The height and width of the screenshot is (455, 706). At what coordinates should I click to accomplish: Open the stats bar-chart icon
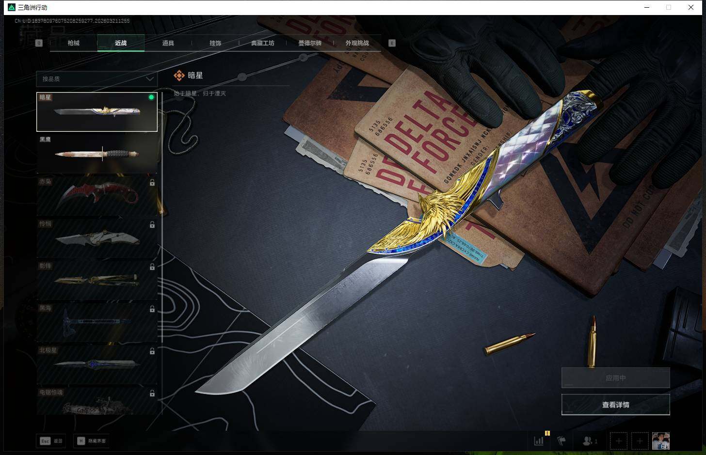539,441
